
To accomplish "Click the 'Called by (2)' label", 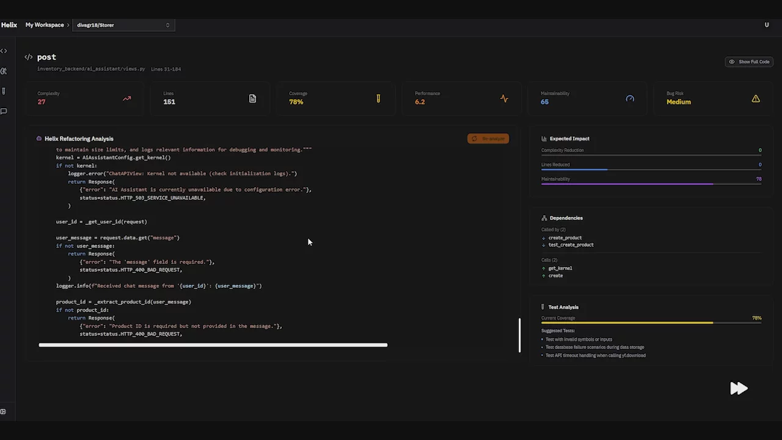I will [x=554, y=230].
